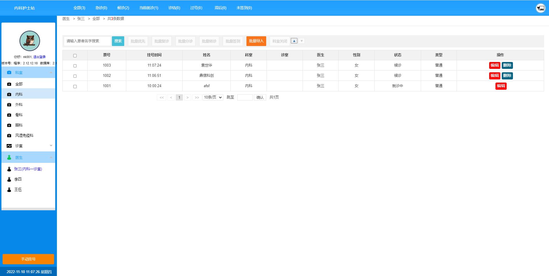This screenshot has height=276, width=549.
Task: Click 编辑 for ticket 1002
Action: (x=495, y=76)
